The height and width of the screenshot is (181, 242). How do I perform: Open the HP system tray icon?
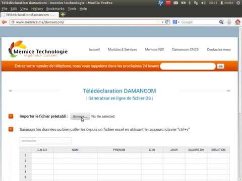tap(161, 3)
